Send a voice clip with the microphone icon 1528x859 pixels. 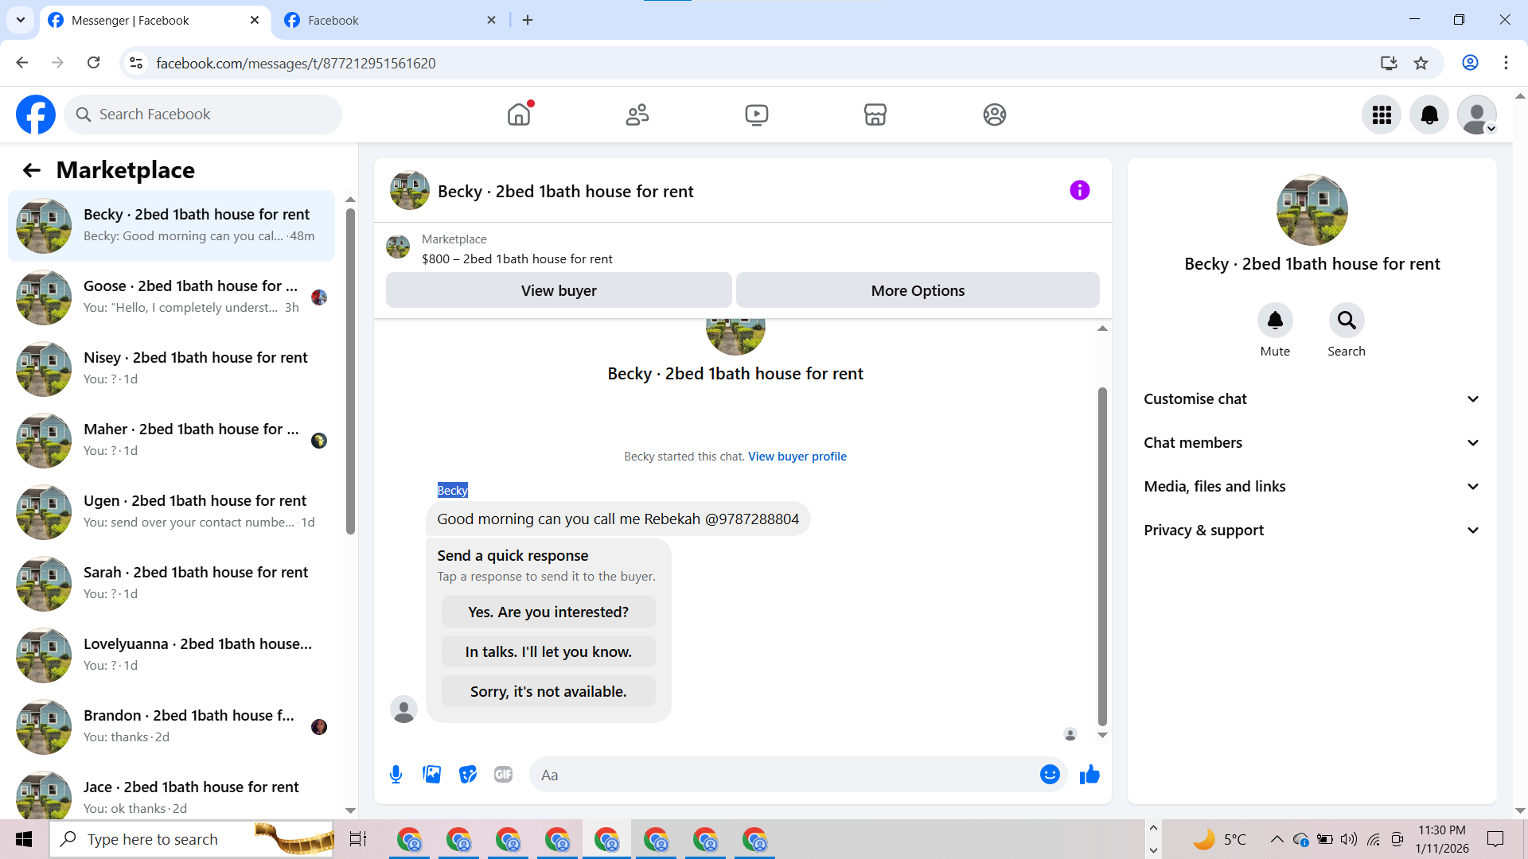click(x=396, y=775)
